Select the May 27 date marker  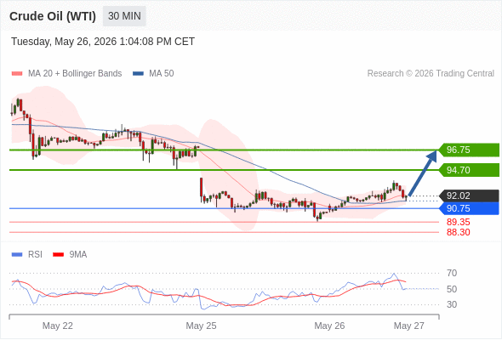click(x=409, y=326)
